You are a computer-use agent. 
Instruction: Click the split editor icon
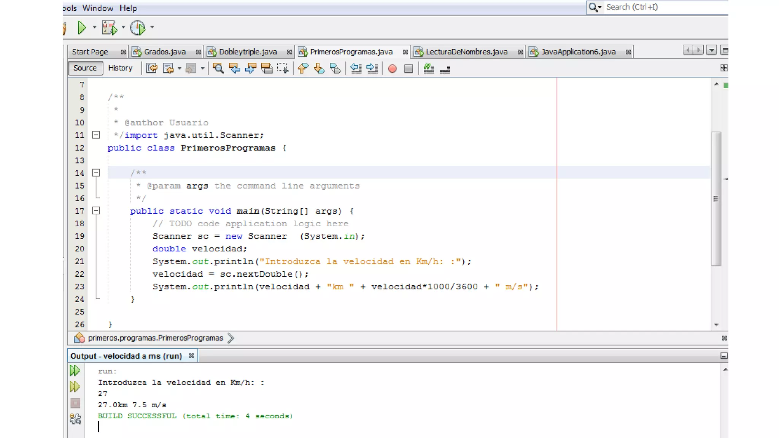tap(724, 68)
